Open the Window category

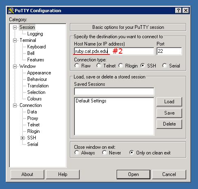(x=28, y=66)
